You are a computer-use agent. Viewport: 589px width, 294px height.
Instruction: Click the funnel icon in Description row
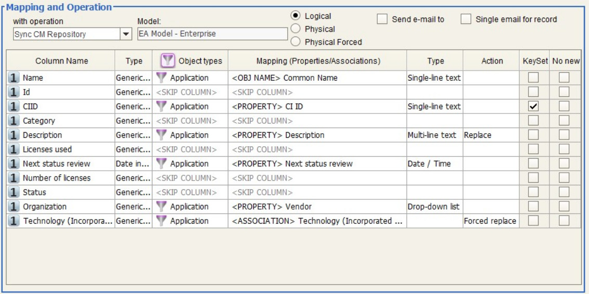(x=162, y=135)
